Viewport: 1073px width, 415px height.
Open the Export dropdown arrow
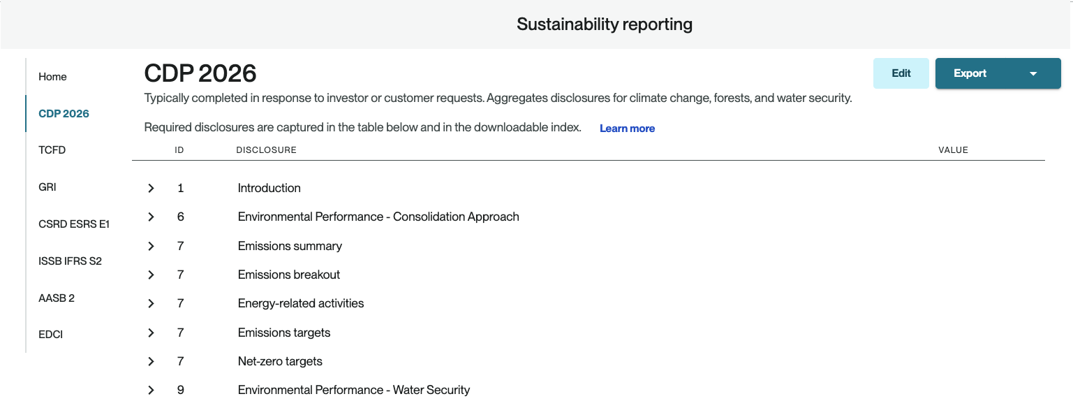1033,73
